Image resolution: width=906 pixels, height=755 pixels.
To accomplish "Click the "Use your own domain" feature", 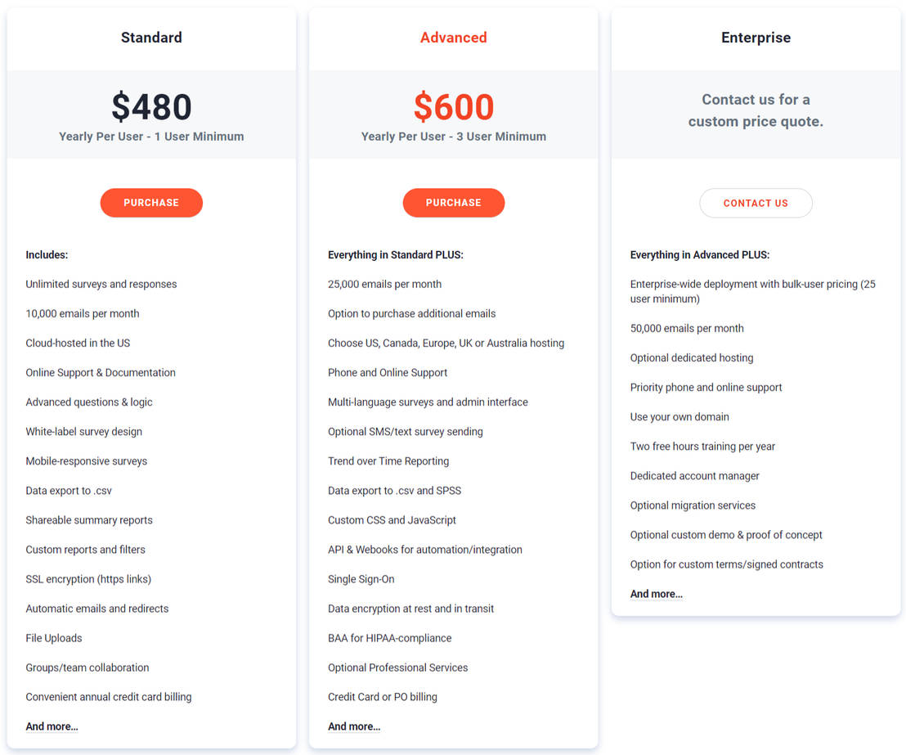I will pos(679,417).
